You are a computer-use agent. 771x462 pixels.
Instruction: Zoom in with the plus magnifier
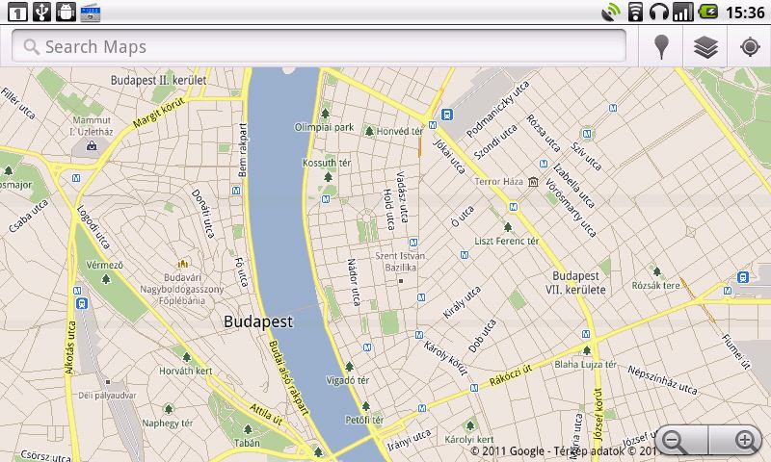pos(745,441)
